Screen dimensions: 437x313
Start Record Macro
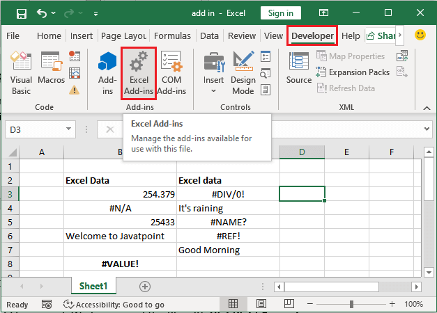coord(75,56)
